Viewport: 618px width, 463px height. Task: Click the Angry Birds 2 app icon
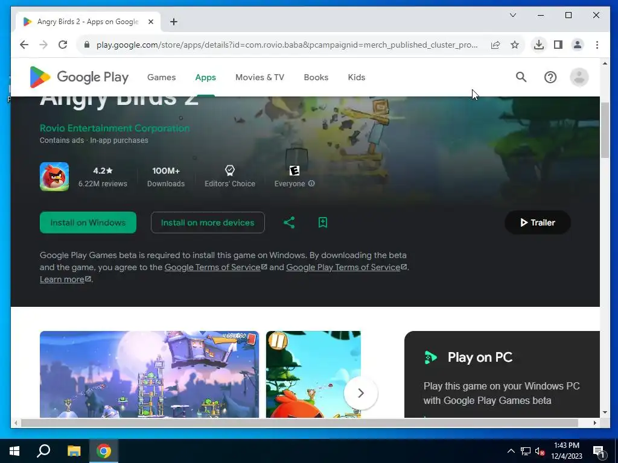coord(54,177)
